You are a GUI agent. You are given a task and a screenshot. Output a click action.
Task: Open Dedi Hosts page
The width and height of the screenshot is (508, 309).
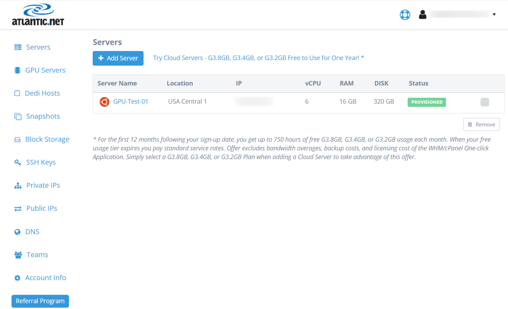click(43, 93)
